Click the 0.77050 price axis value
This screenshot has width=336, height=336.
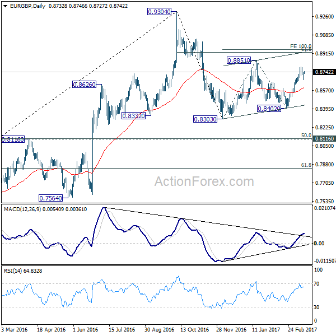324,183
